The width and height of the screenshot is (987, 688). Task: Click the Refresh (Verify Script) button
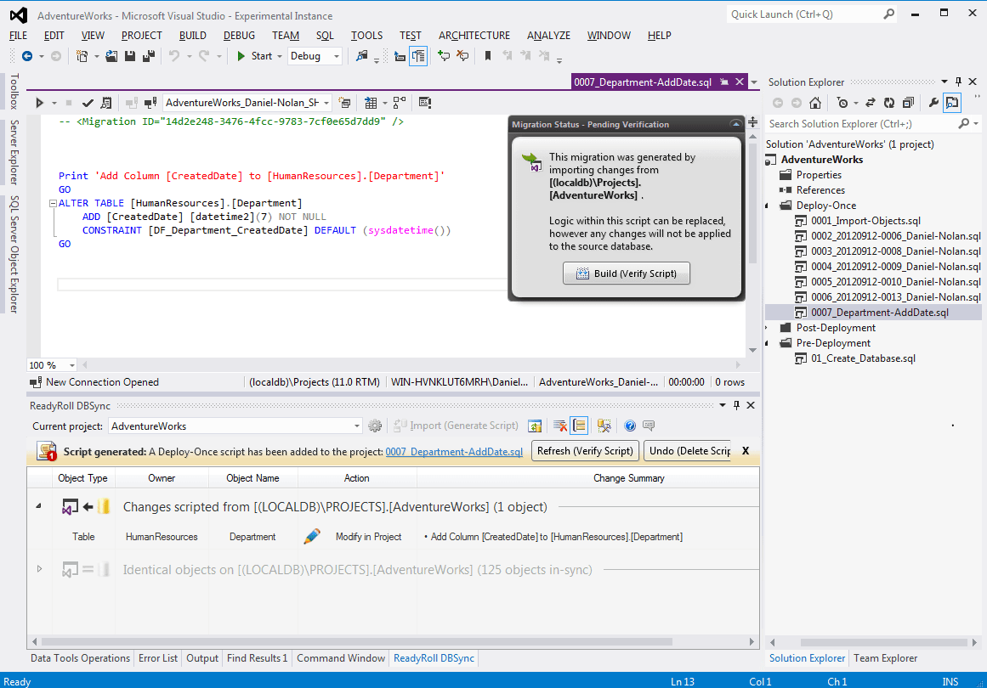pos(586,451)
